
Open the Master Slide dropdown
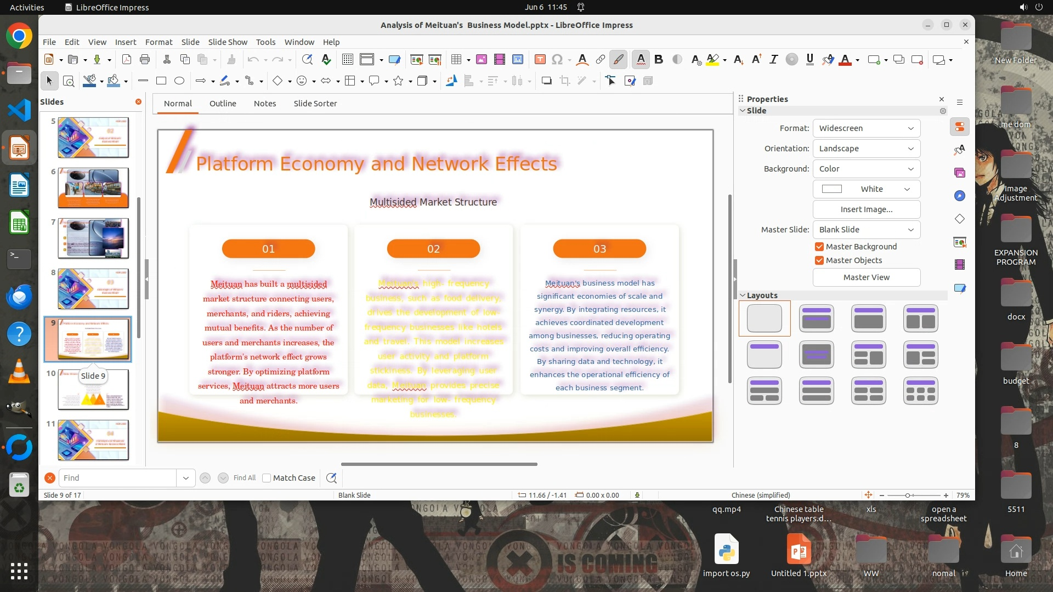(x=866, y=230)
